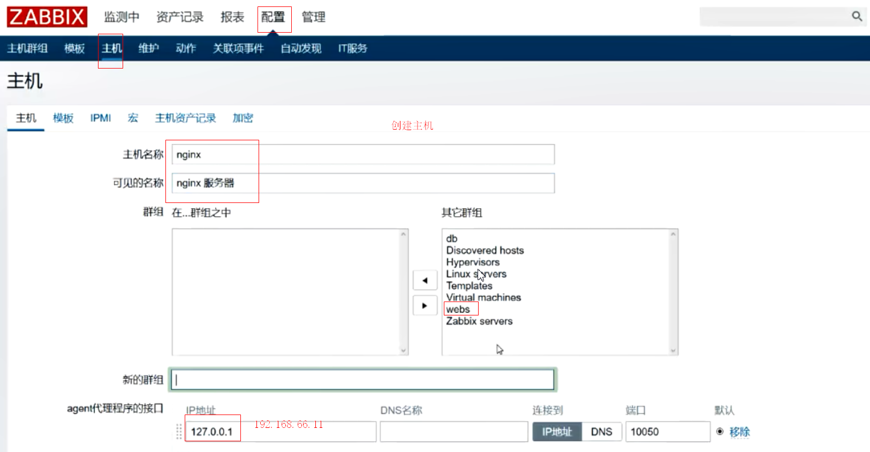Screen dimensions: 870x452
Task: Select webs in other groups
Action: [x=458, y=309]
